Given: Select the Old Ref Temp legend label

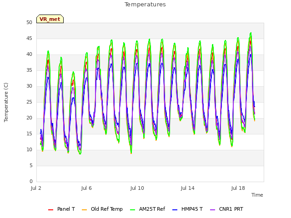Looking at the screenshot, I should [107, 209].
